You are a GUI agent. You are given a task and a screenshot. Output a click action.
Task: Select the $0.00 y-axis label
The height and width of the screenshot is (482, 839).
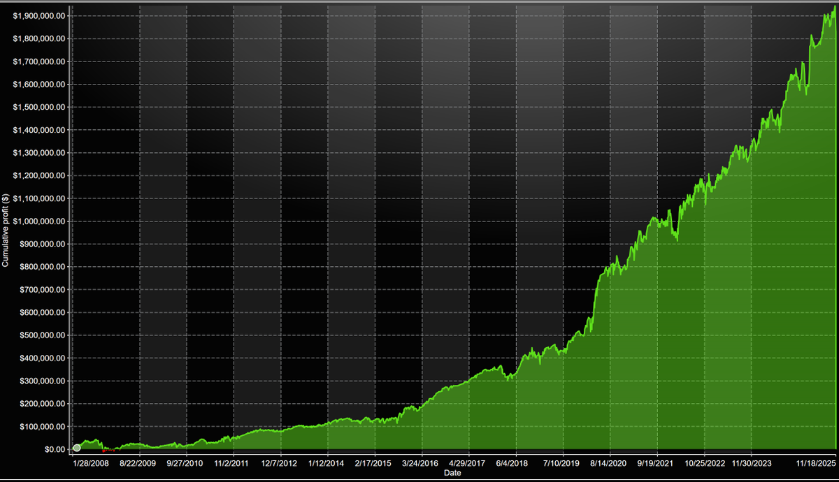(53, 449)
